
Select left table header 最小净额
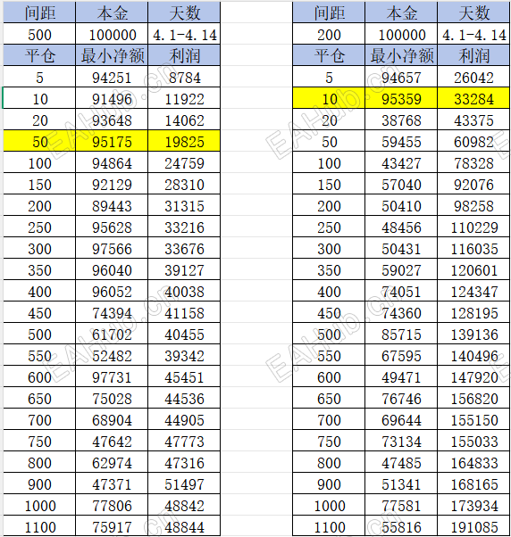point(112,55)
